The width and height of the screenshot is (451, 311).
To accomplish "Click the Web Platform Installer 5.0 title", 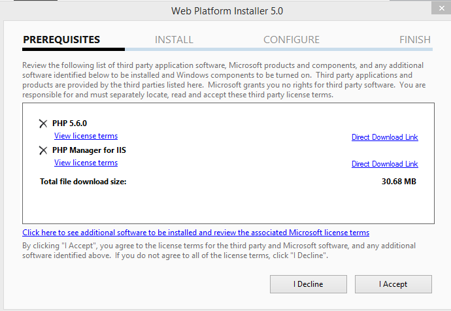I will 227,11.
